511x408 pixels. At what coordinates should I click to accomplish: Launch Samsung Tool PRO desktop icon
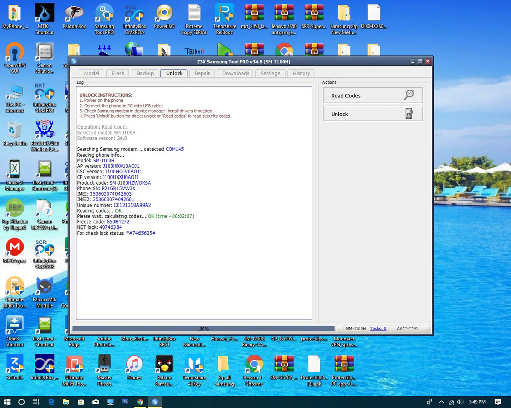pyautogui.click(x=104, y=19)
